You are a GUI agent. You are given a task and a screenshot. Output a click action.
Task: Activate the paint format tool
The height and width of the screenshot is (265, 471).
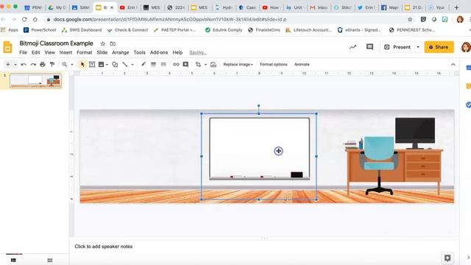pos(52,64)
